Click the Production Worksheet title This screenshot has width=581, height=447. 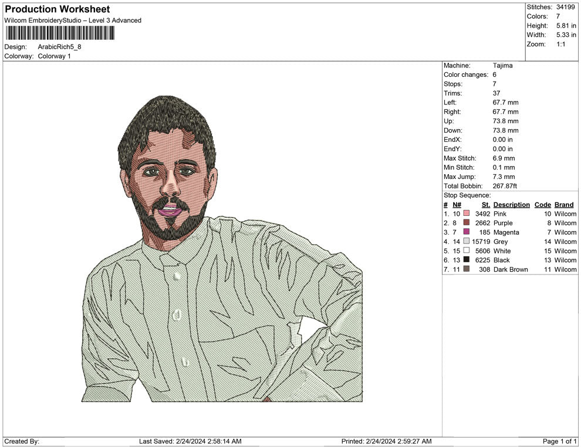click(x=58, y=9)
